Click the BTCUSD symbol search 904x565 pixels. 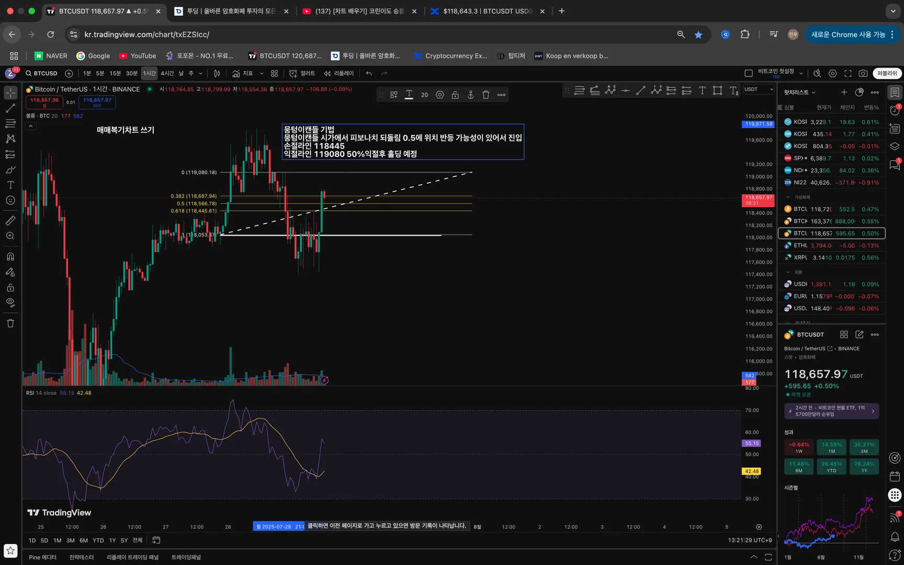41,73
